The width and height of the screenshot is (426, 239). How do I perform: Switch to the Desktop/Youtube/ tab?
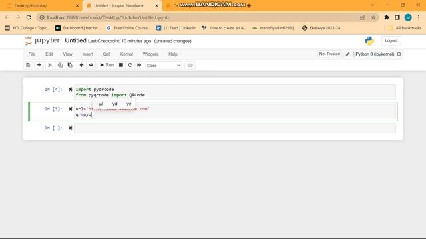[x=41, y=6]
